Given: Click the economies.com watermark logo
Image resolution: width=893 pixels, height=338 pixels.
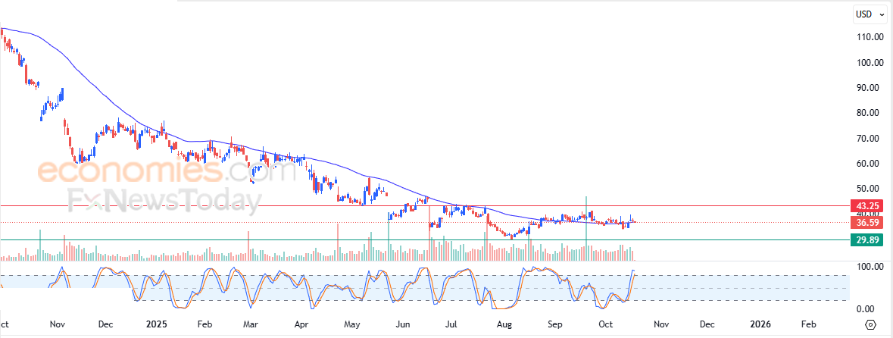Looking at the screenshot, I should (160, 172).
